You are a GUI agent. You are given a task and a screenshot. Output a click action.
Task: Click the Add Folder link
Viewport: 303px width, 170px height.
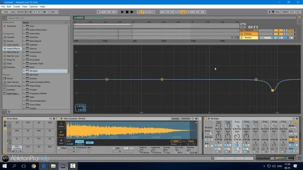click(13, 93)
